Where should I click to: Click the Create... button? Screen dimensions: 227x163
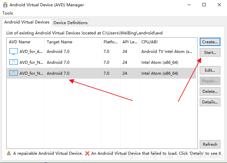210,42
